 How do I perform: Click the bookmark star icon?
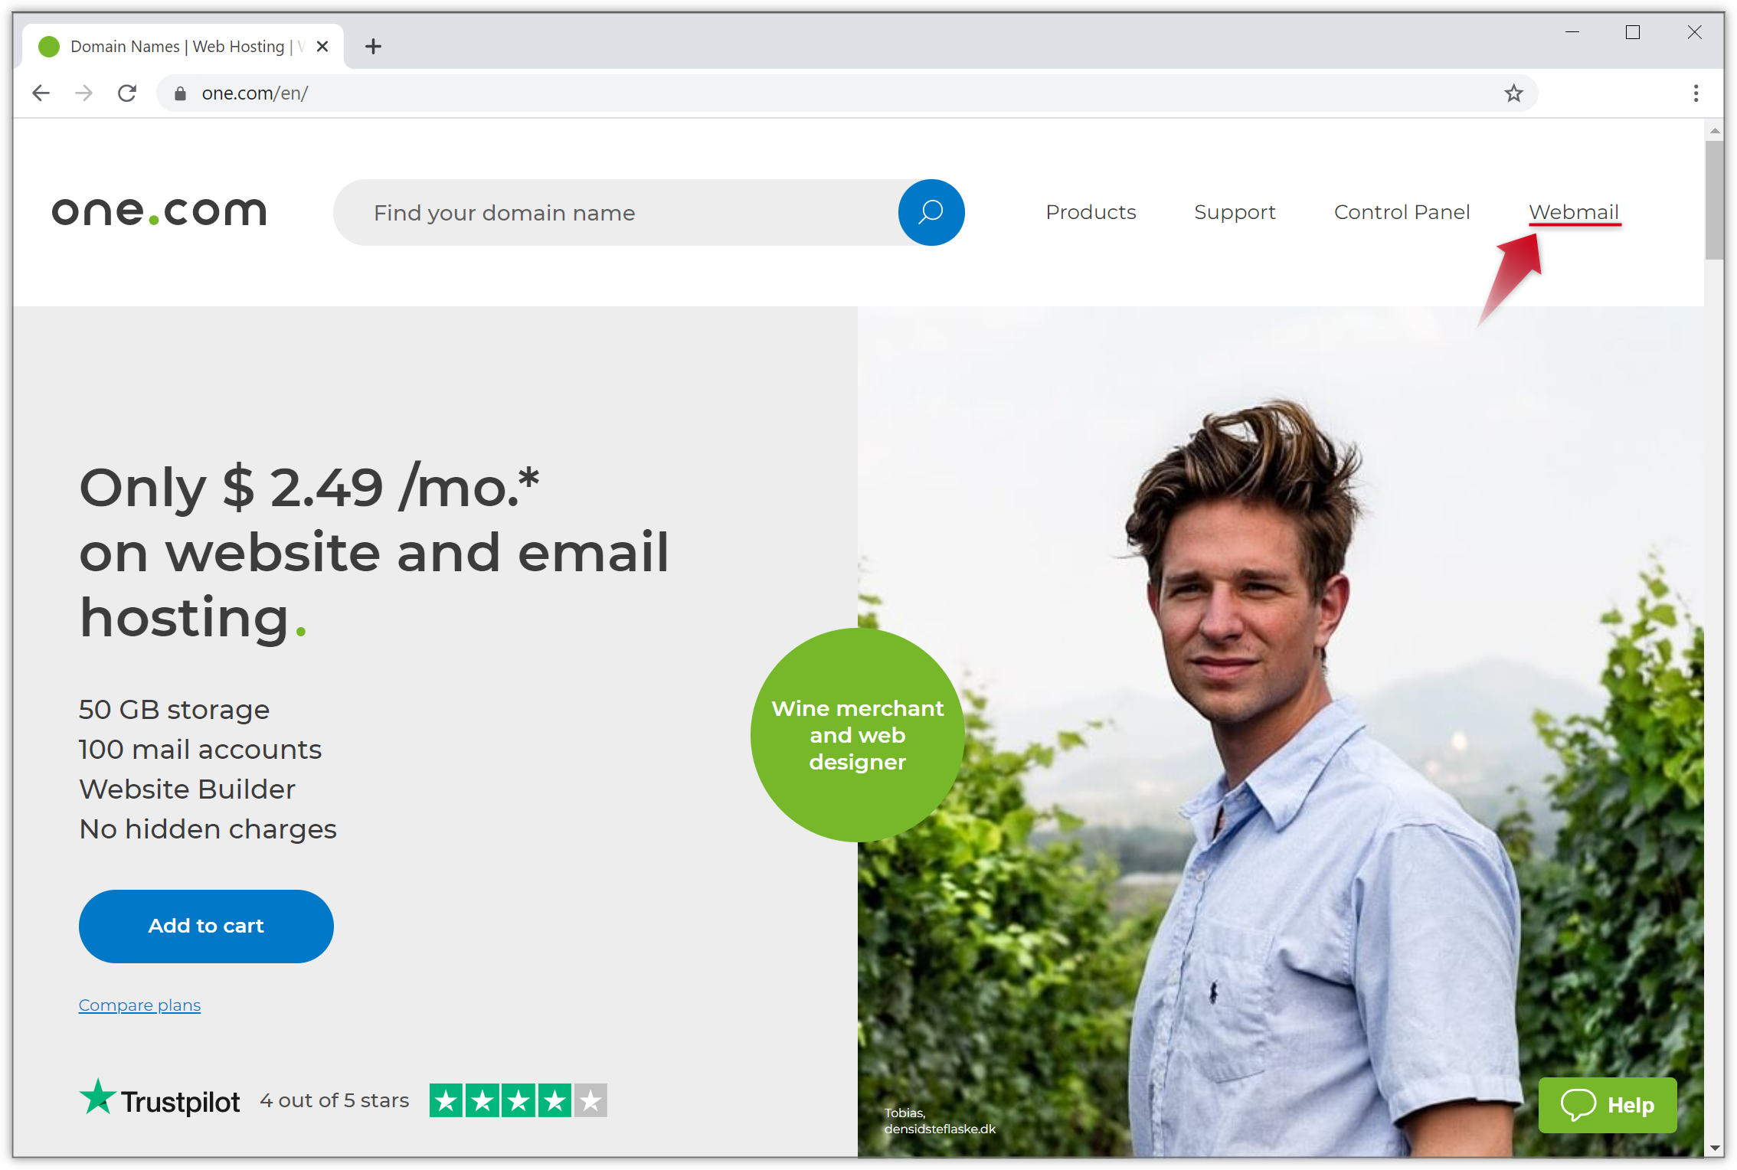click(x=1513, y=93)
